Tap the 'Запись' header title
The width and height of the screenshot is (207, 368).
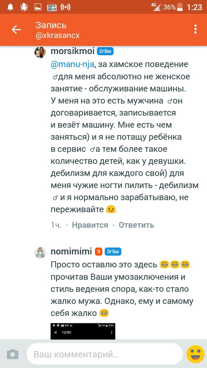tap(51, 25)
